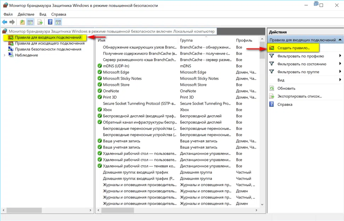Image resolution: width=344 pixels, height=221 pixels.
Task: Click Справка in the Actions pane
Action: pyautogui.click(x=285, y=104)
